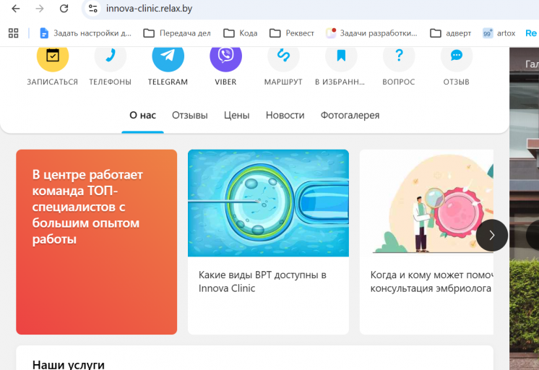This screenshot has width=539, height=370.
Task: Click the browser back arrow
Action: (x=16, y=9)
